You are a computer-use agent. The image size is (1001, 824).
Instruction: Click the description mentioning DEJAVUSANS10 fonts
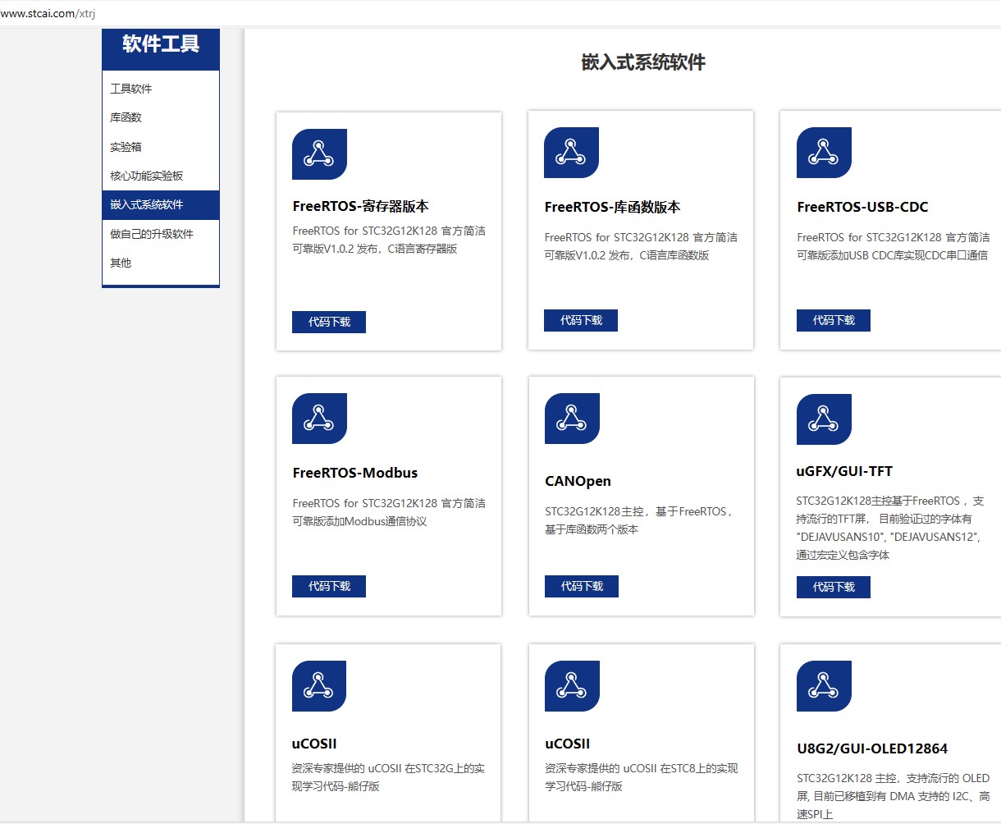[x=890, y=528]
